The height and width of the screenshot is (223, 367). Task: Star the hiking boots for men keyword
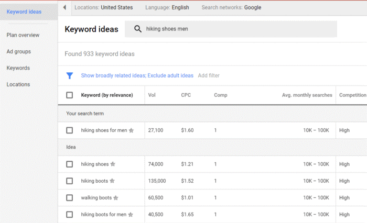point(131,215)
